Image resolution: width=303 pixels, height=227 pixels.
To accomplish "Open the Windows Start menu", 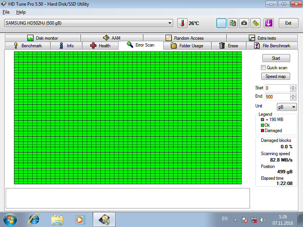I will (10, 219).
